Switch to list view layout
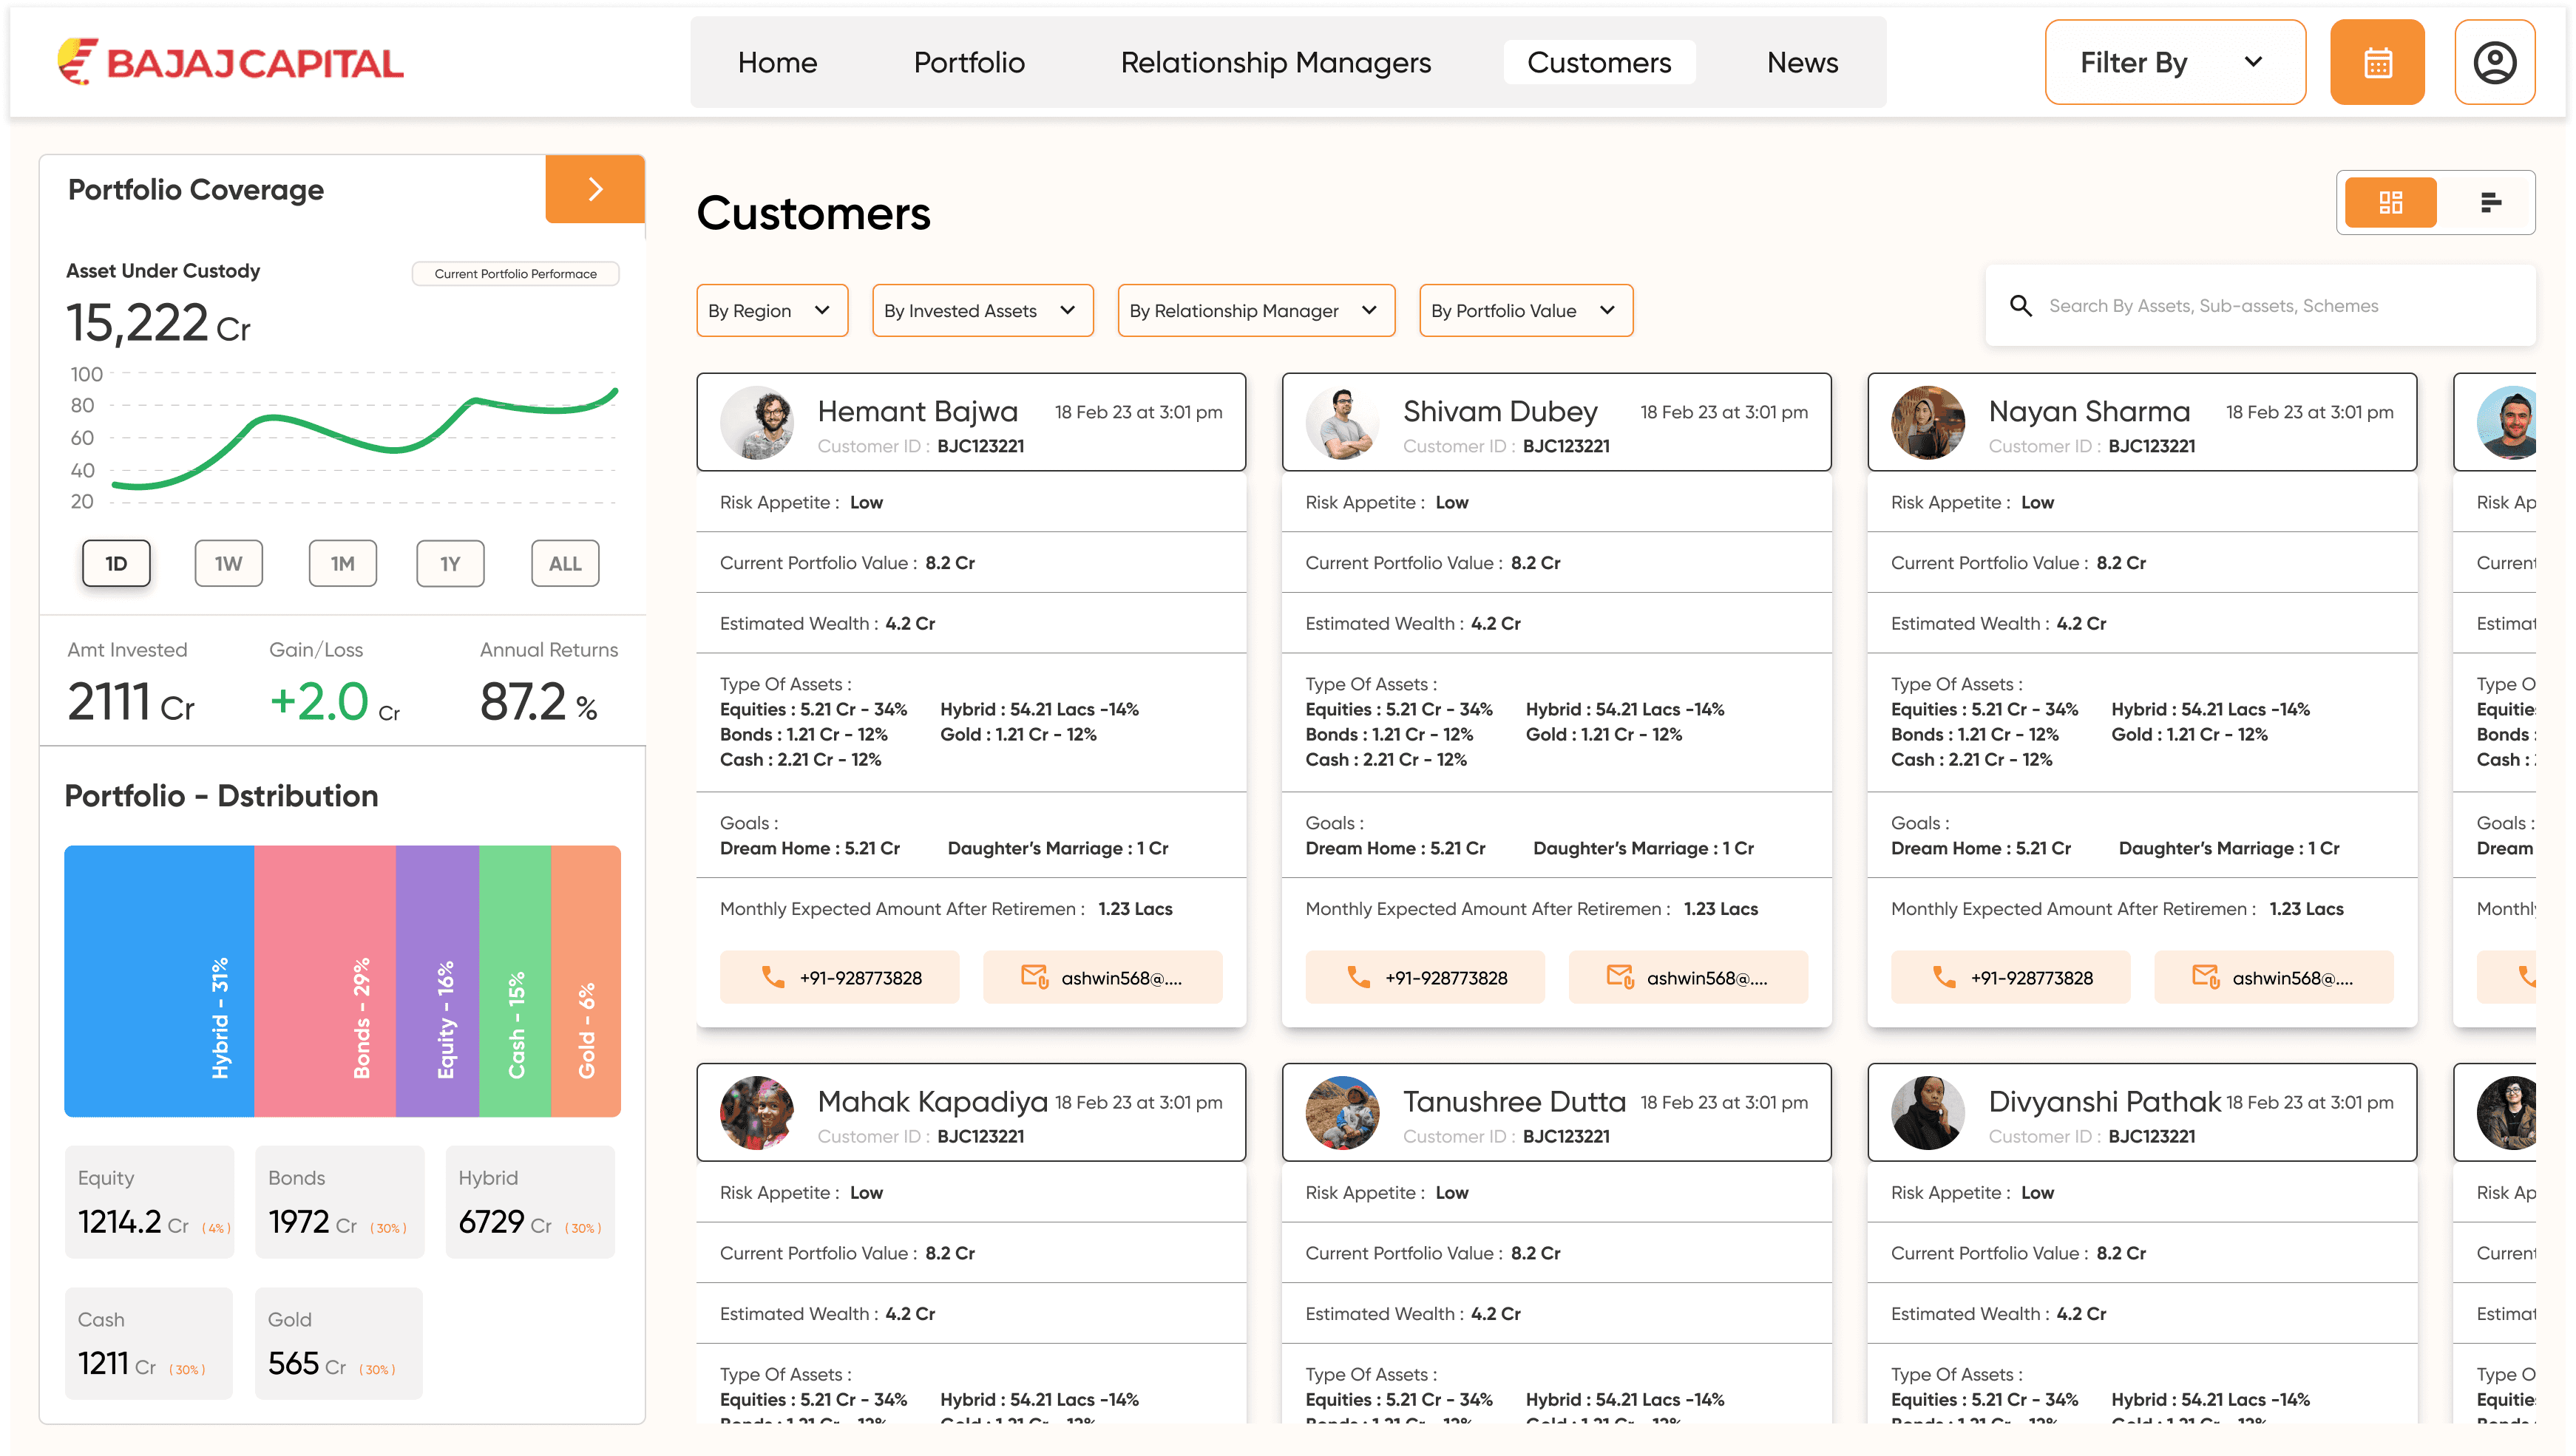The width and height of the screenshot is (2576, 1456). (x=2490, y=203)
